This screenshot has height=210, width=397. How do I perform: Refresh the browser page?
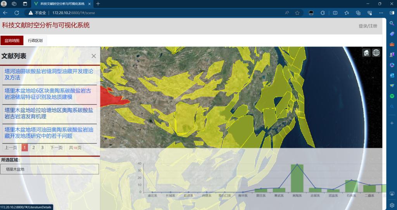point(17,13)
